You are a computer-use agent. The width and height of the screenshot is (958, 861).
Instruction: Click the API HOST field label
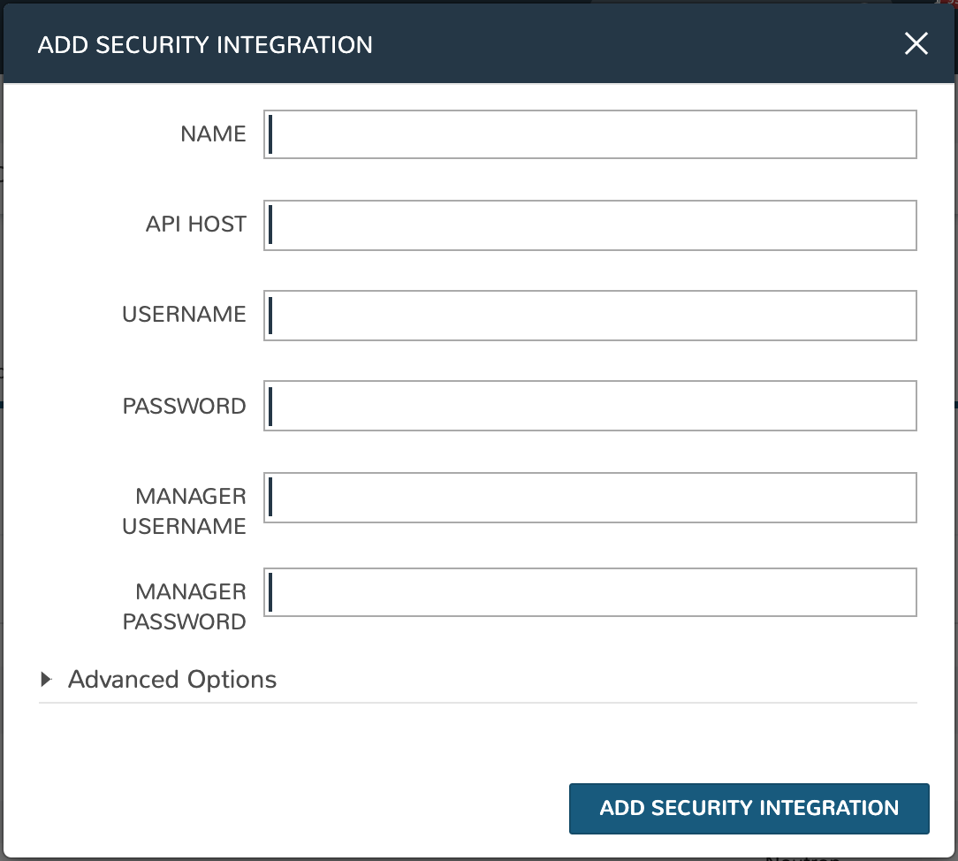pyautogui.click(x=195, y=225)
